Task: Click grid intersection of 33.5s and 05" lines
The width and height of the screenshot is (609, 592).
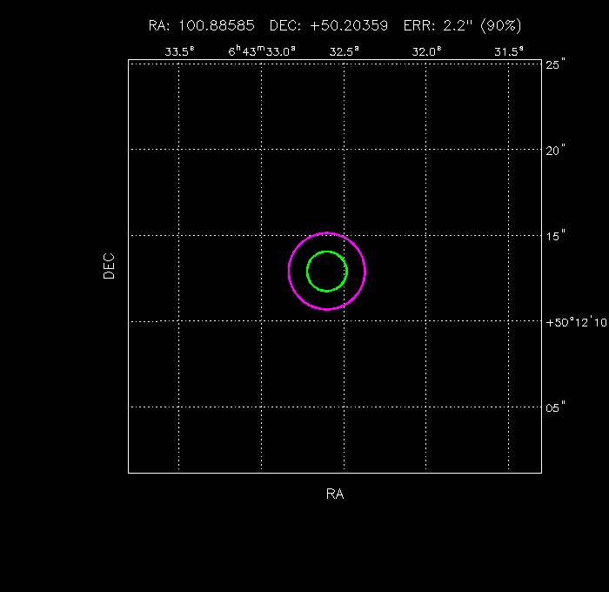Action: click(x=179, y=407)
